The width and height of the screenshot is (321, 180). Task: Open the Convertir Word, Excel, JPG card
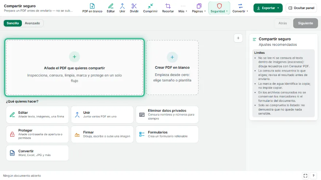tap(37, 153)
